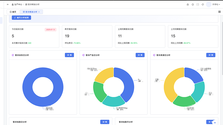
Task: Click the back-to-top arrow button
Action: [215, 122]
